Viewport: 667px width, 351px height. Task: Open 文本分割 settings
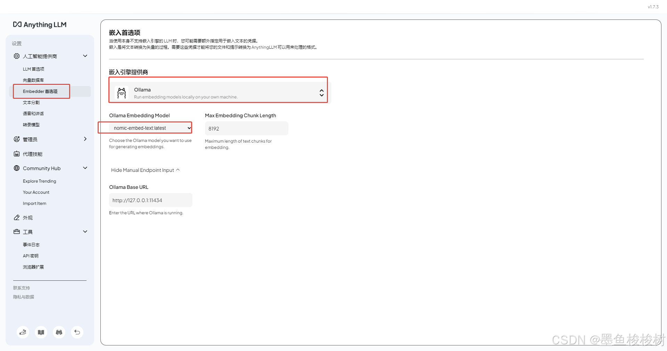point(31,102)
